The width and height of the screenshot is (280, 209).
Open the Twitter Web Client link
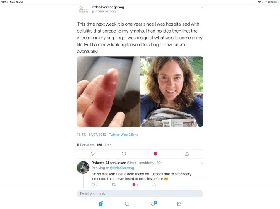(x=123, y=135)
